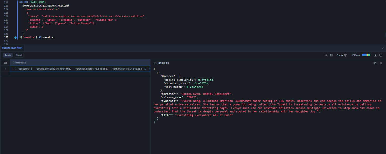This screenshot has width=386, height=154.
Task: Switch to the Chart view
Action: (x=19, y=55)
